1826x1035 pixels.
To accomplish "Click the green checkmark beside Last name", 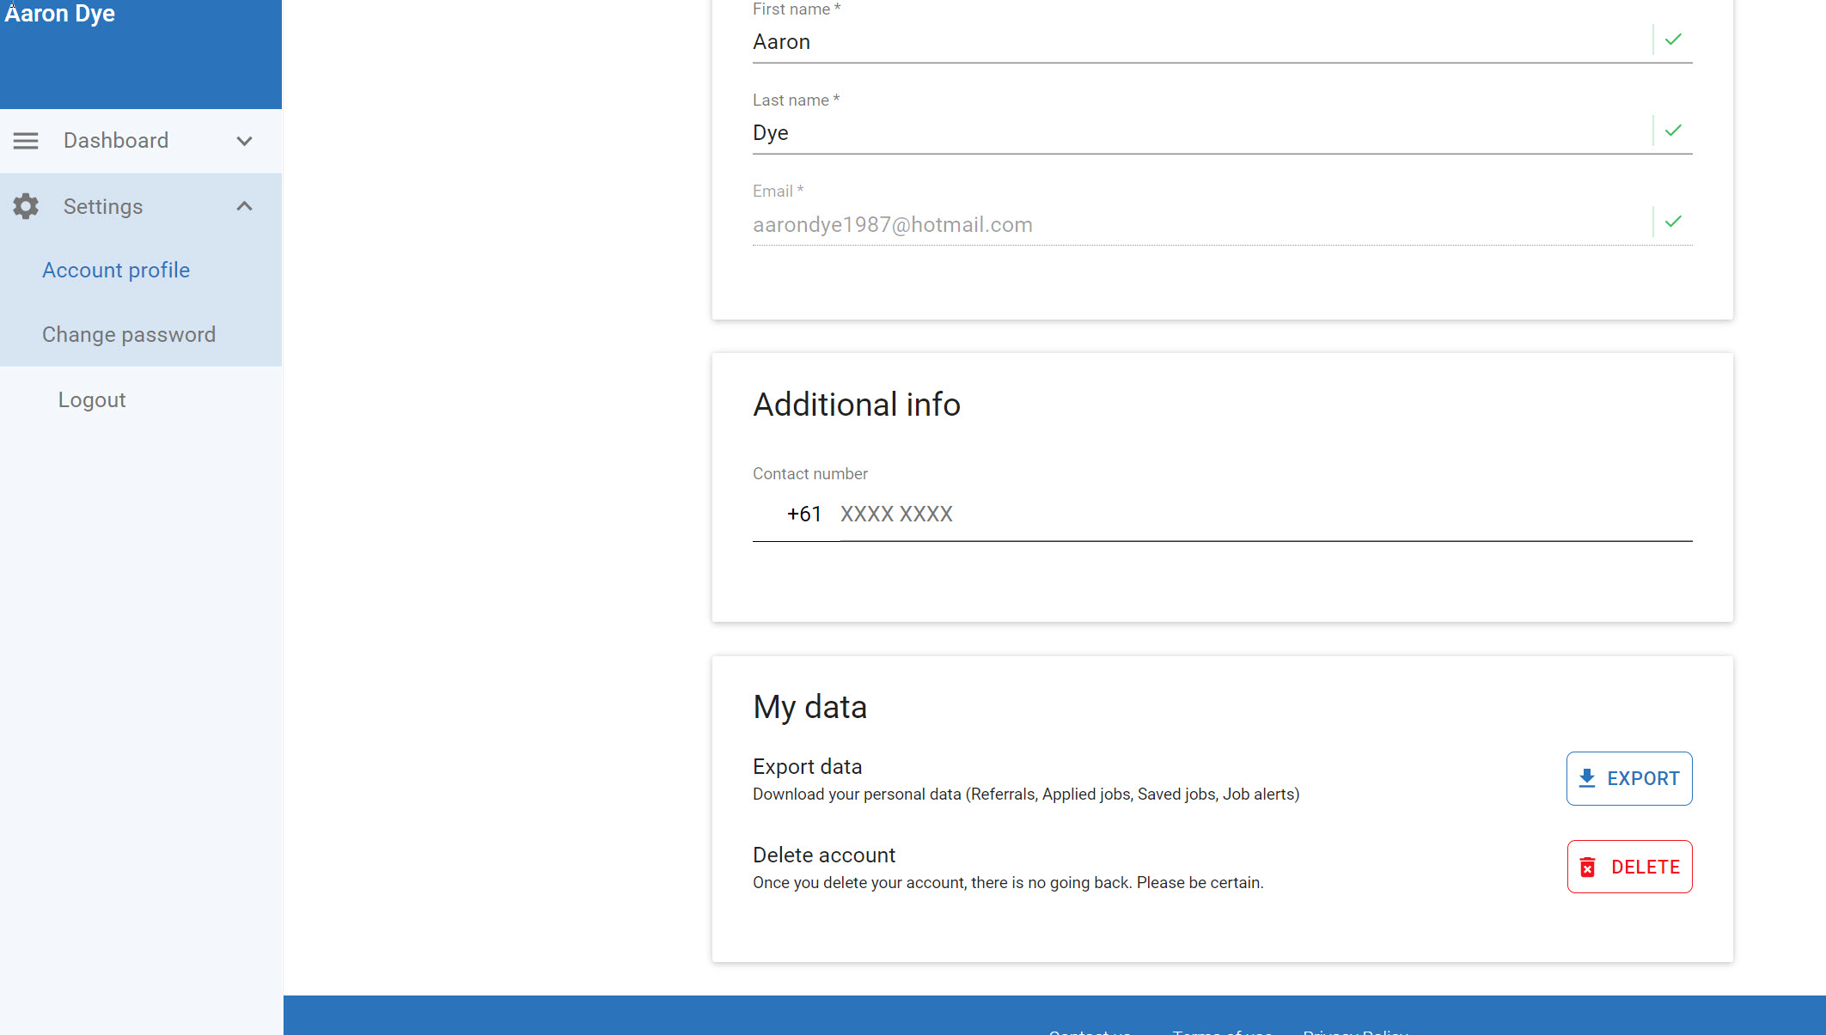I will coord(1673,131).
